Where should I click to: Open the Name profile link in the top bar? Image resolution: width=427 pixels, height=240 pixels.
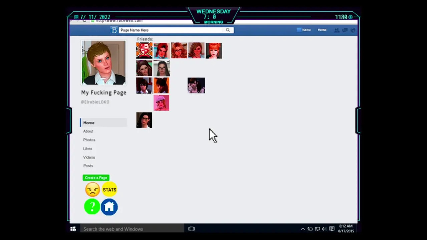(304, 30)
